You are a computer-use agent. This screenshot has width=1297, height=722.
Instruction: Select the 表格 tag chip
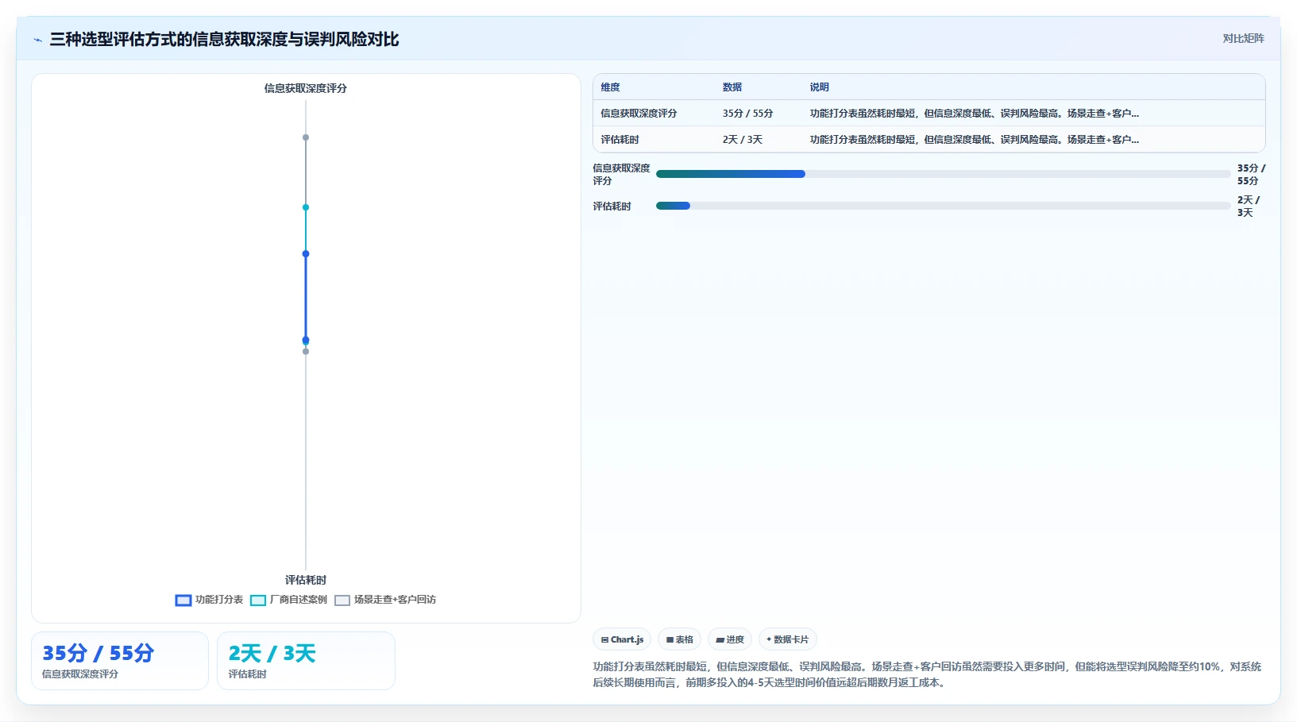pos(679,639)
